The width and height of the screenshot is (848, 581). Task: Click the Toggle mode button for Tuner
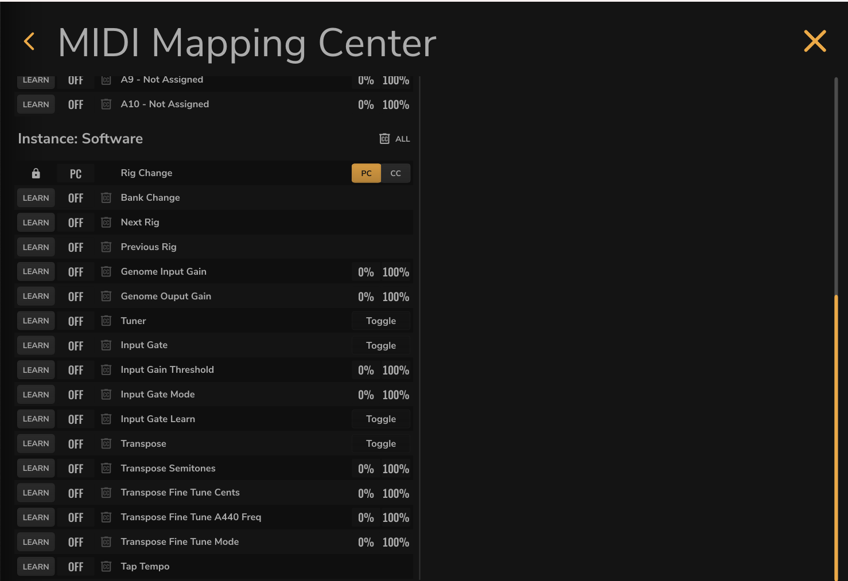(x=381, y=321)
